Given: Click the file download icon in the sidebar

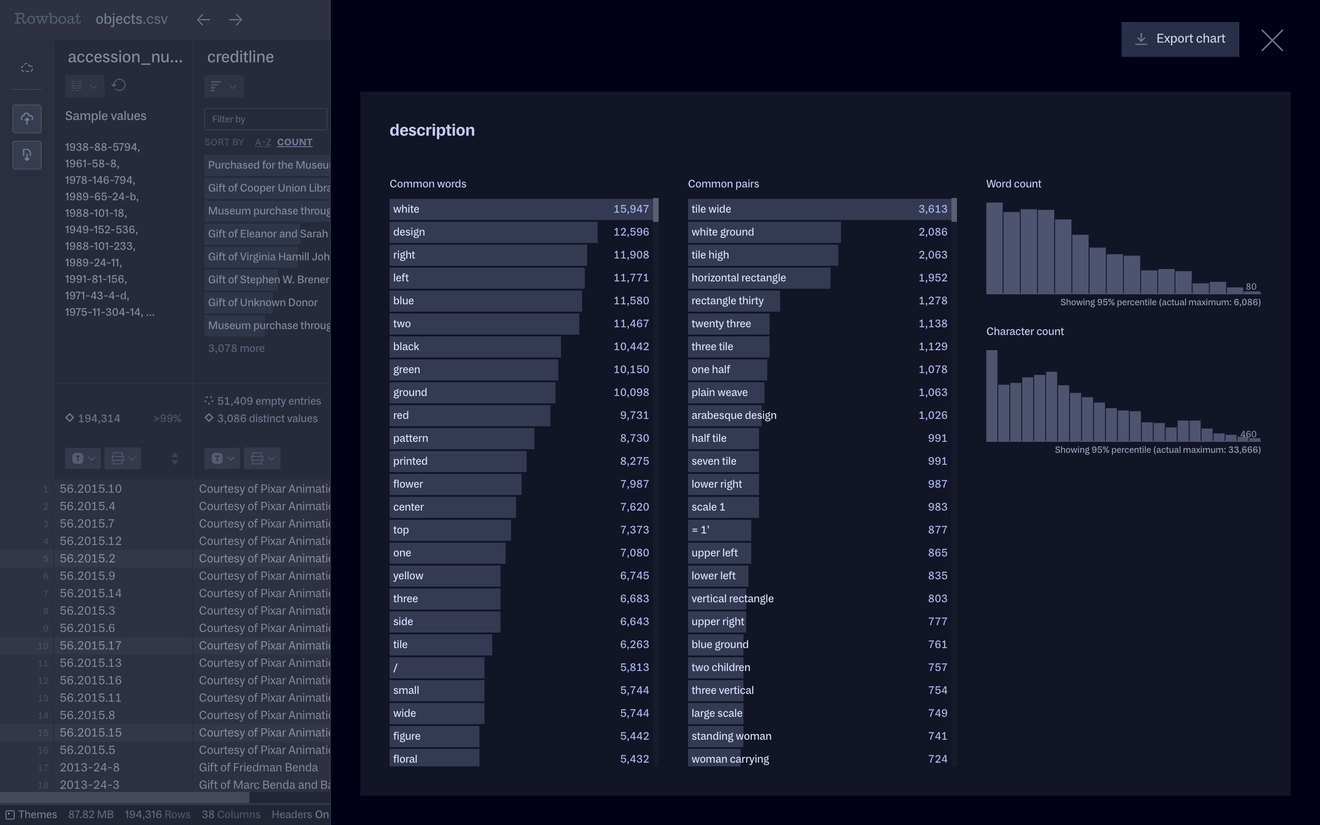Looking at the screenshot, I should (x=27, y=155).
